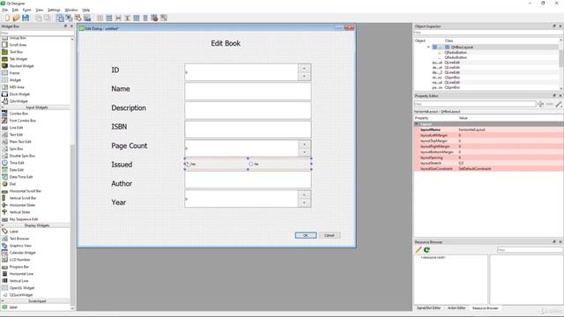
Task: Select the layoutSizeConstraint property row
Action: tap(489, 168)
